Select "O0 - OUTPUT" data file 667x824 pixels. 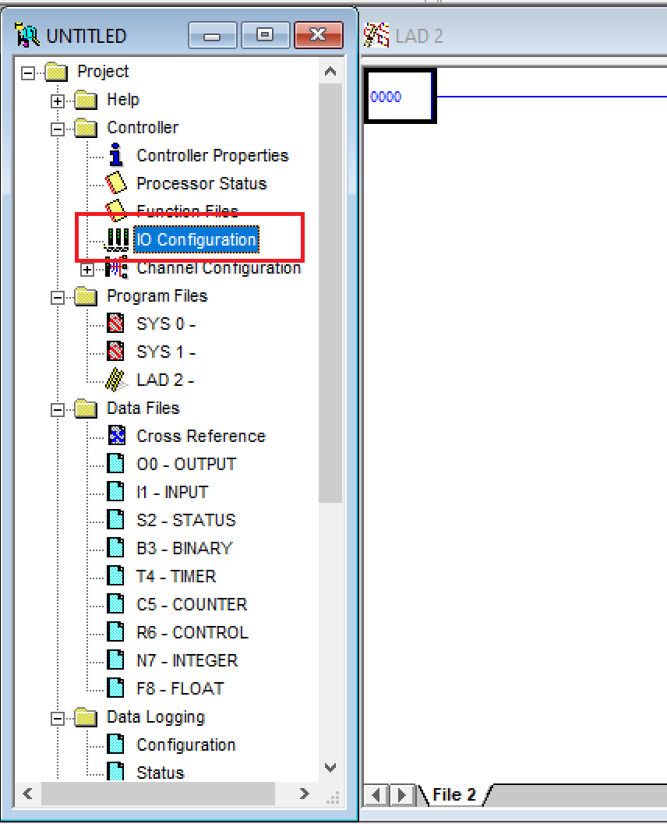[x=186, y=464]
